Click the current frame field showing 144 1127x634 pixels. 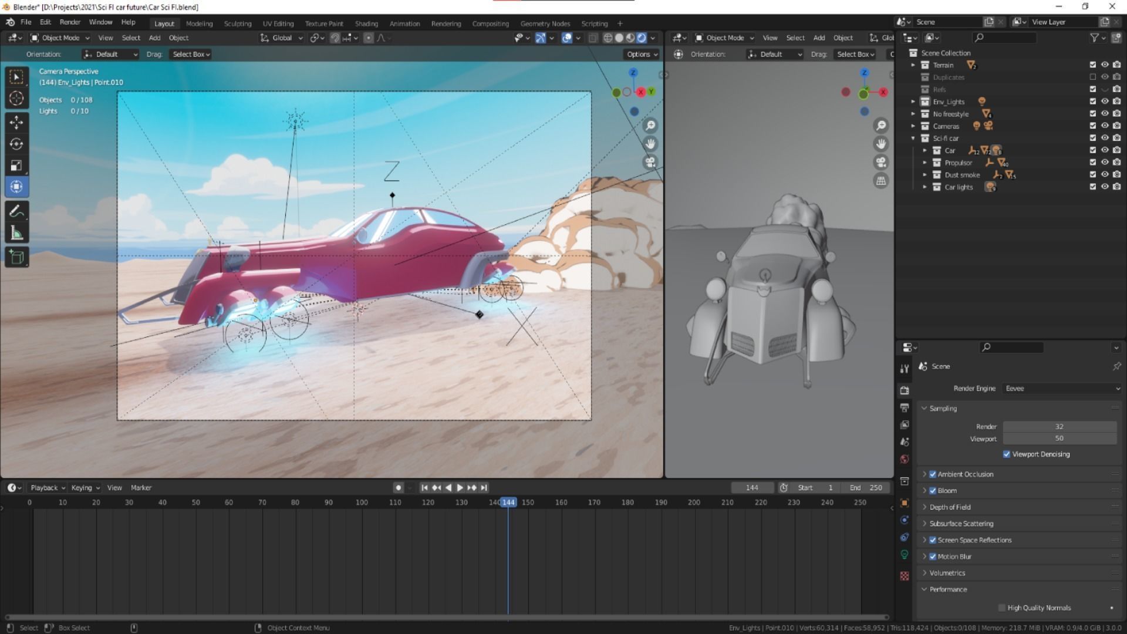tap(752, 488)
